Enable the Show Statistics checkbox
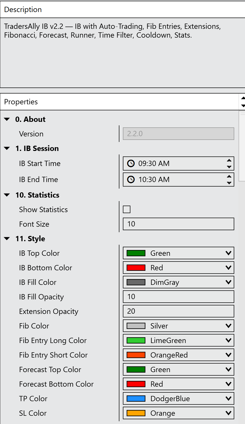Image resolution: width=245 pixels, height=424 pixels. (127, 209)
